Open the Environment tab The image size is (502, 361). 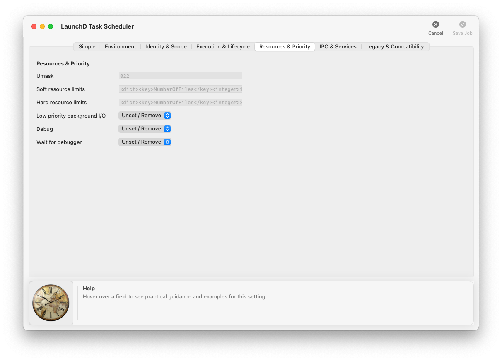point(120,46)
